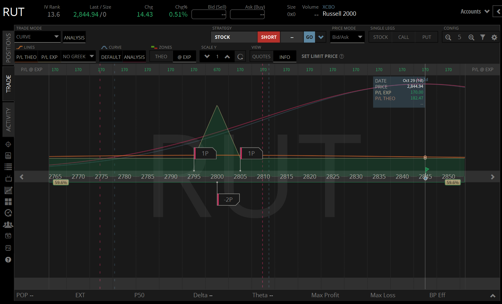The image size is (502, 304).
Task: Open the four-square tiles icon in sidebar
Action: tap(8, 202)
